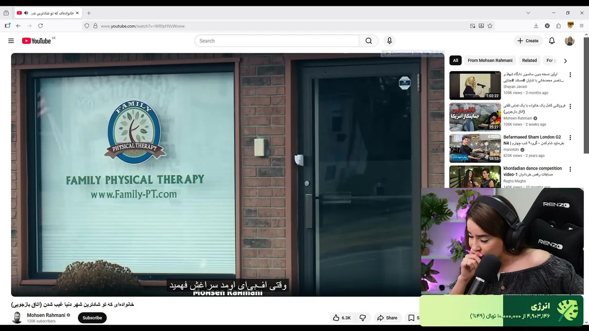Viewport: 589px width, 331px height.
Task: Open options menu for 25:27 Mohsen Rahmani video
Action: click(570, 106)
